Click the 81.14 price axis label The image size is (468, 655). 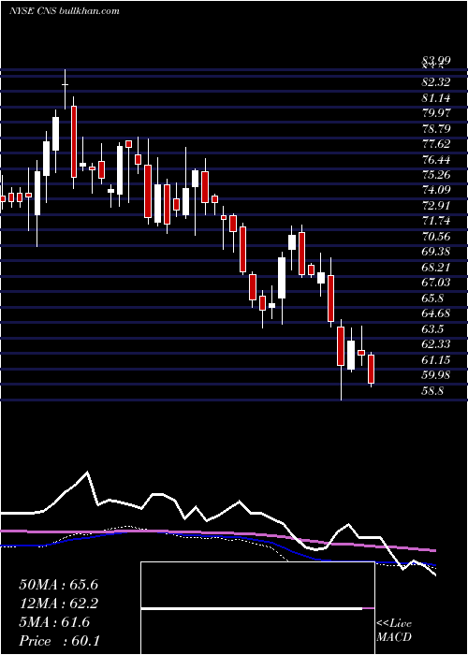(x=436, y=98)
